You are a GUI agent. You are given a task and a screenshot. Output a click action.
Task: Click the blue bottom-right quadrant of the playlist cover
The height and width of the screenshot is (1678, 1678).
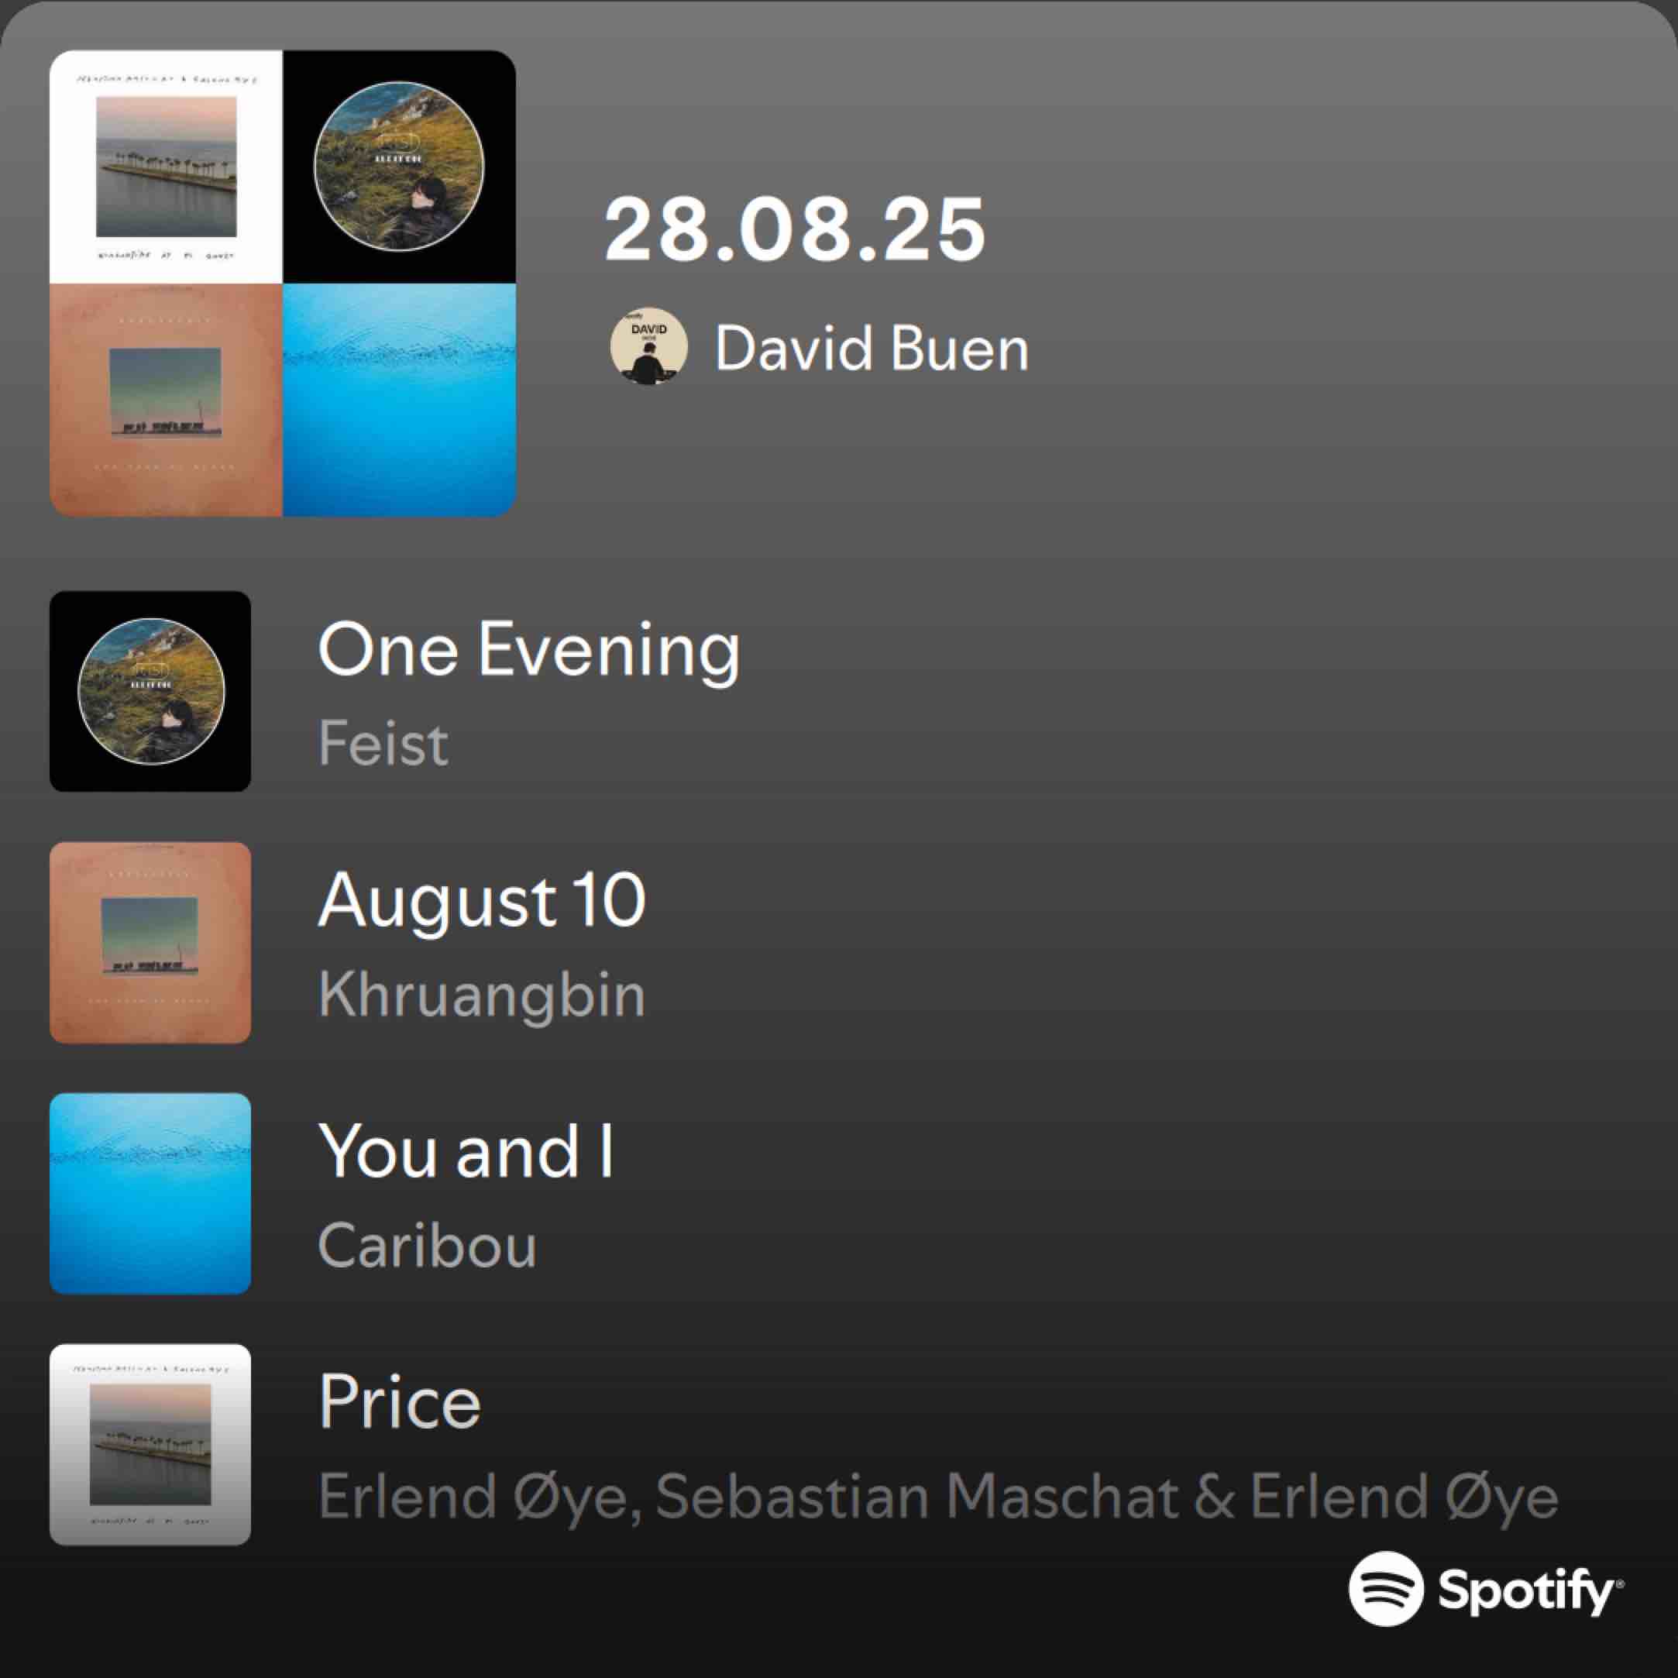click(400, 400)
